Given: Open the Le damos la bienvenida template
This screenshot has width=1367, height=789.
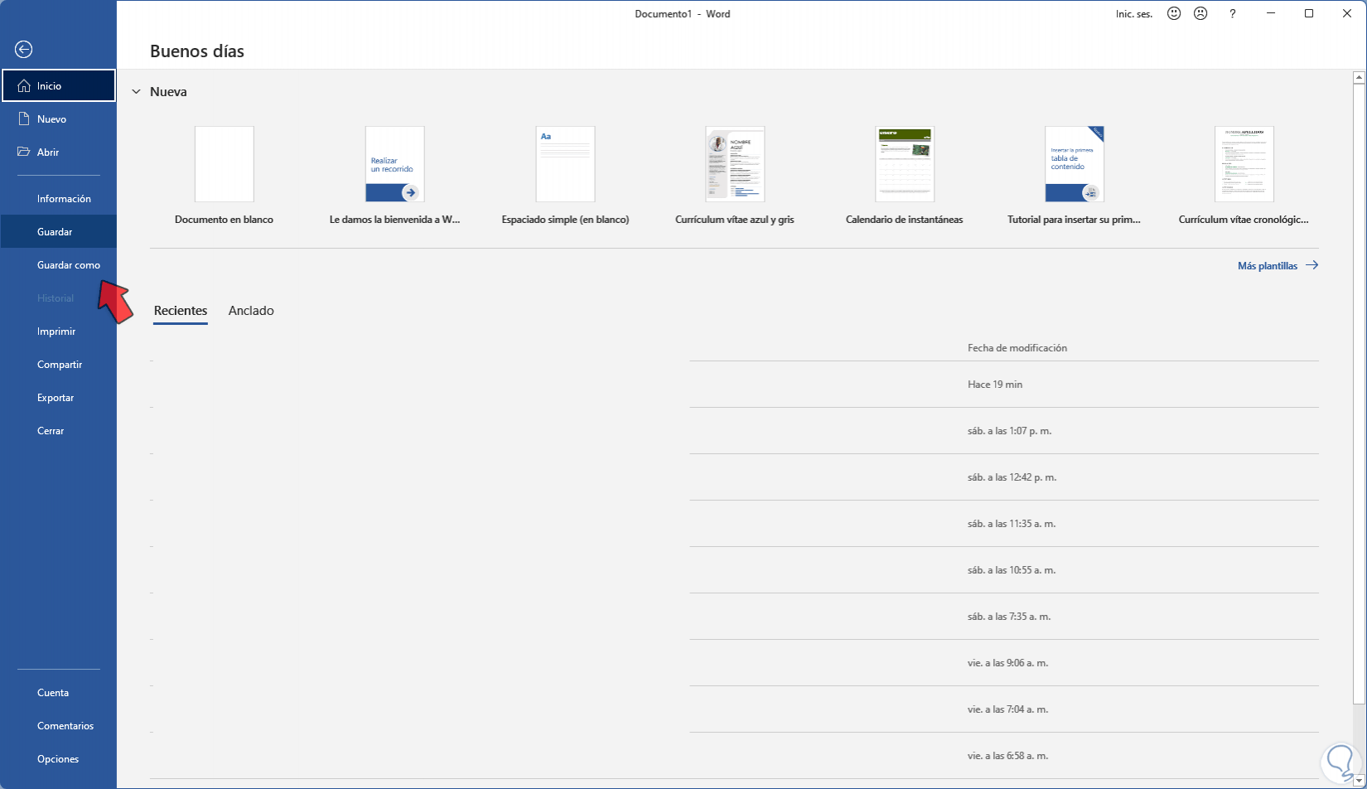Looking at the screenshot, I should tap(394, 175).
